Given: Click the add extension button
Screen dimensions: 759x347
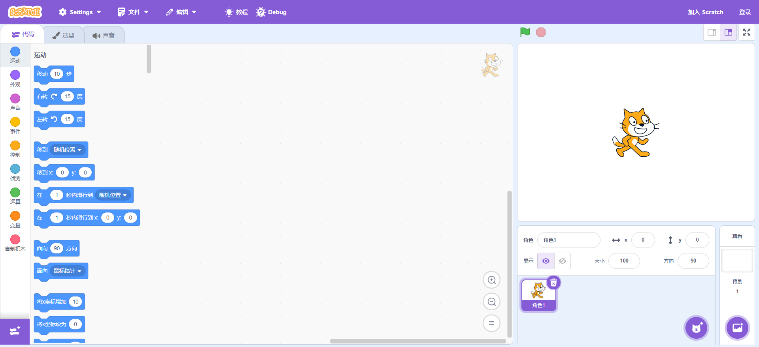Looking at the screenshot, I should click(x=15, y=331).
